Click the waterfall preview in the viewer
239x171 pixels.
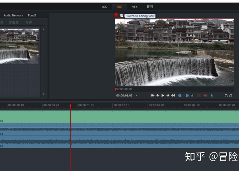coord(174,52)
